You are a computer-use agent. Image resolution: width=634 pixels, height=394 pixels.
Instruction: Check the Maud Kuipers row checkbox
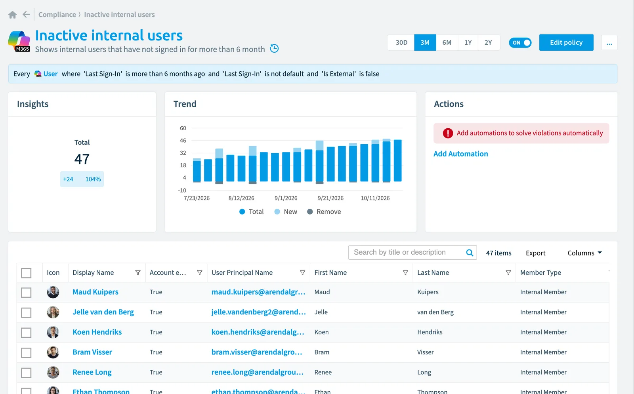26,293
